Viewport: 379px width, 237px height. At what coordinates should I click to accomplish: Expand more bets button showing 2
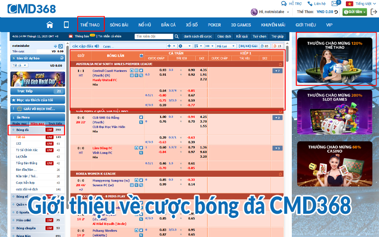[277, 118]
